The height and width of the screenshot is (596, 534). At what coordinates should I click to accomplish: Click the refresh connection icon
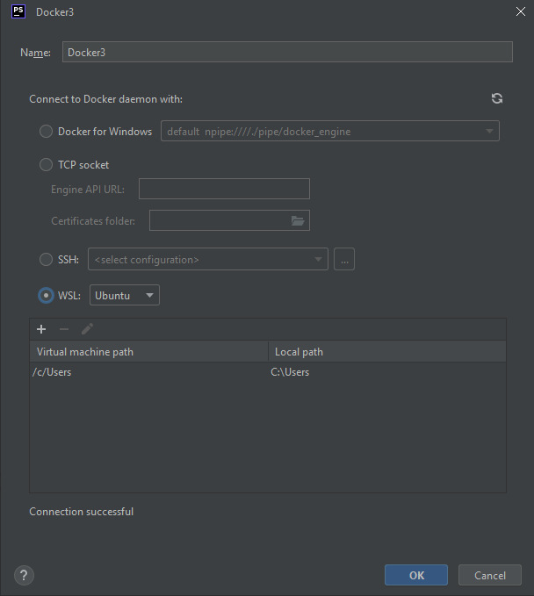point(497,98)
